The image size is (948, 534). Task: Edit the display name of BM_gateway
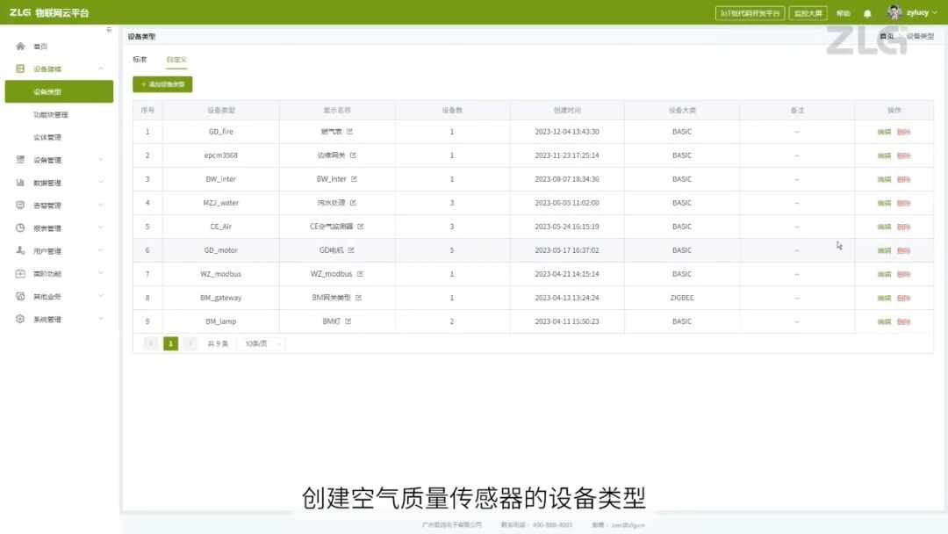(358, 298)
